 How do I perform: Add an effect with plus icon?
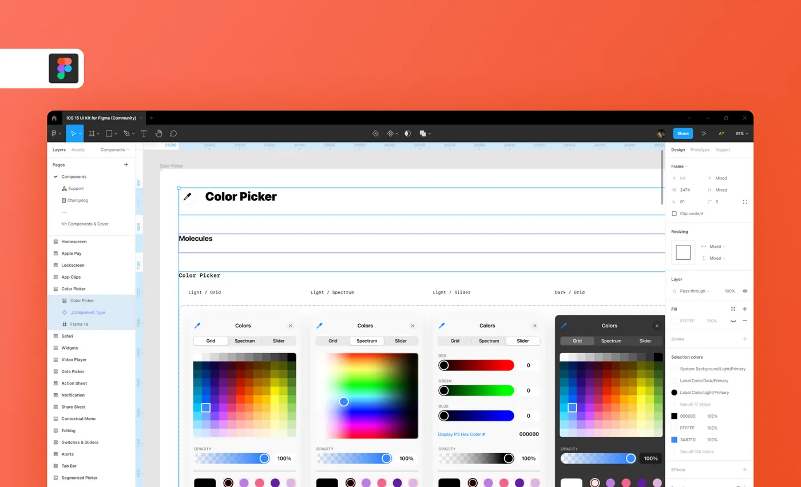pos(745,469)
